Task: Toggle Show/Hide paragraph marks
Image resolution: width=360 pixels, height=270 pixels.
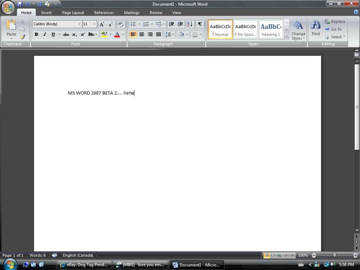Action: (200, 24)
